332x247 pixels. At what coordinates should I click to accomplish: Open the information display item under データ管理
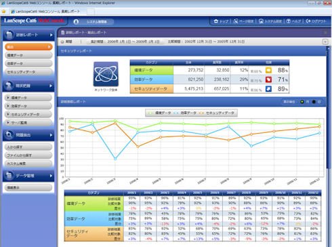coord(28,188)
